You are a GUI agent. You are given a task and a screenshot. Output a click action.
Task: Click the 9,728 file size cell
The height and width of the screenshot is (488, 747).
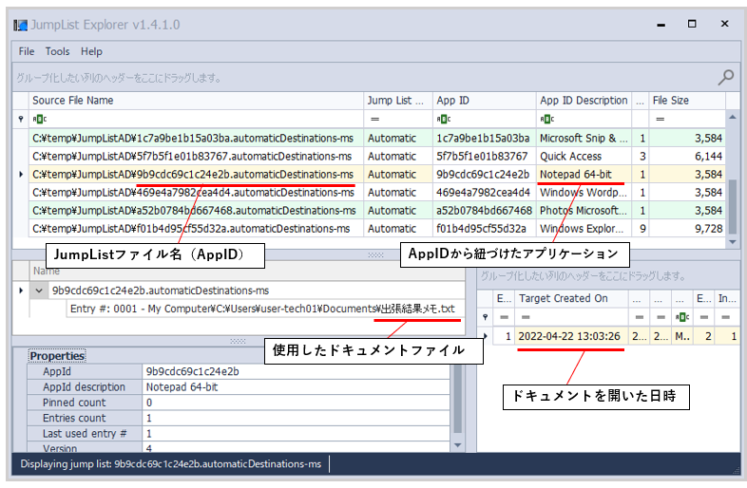[687, 229]
